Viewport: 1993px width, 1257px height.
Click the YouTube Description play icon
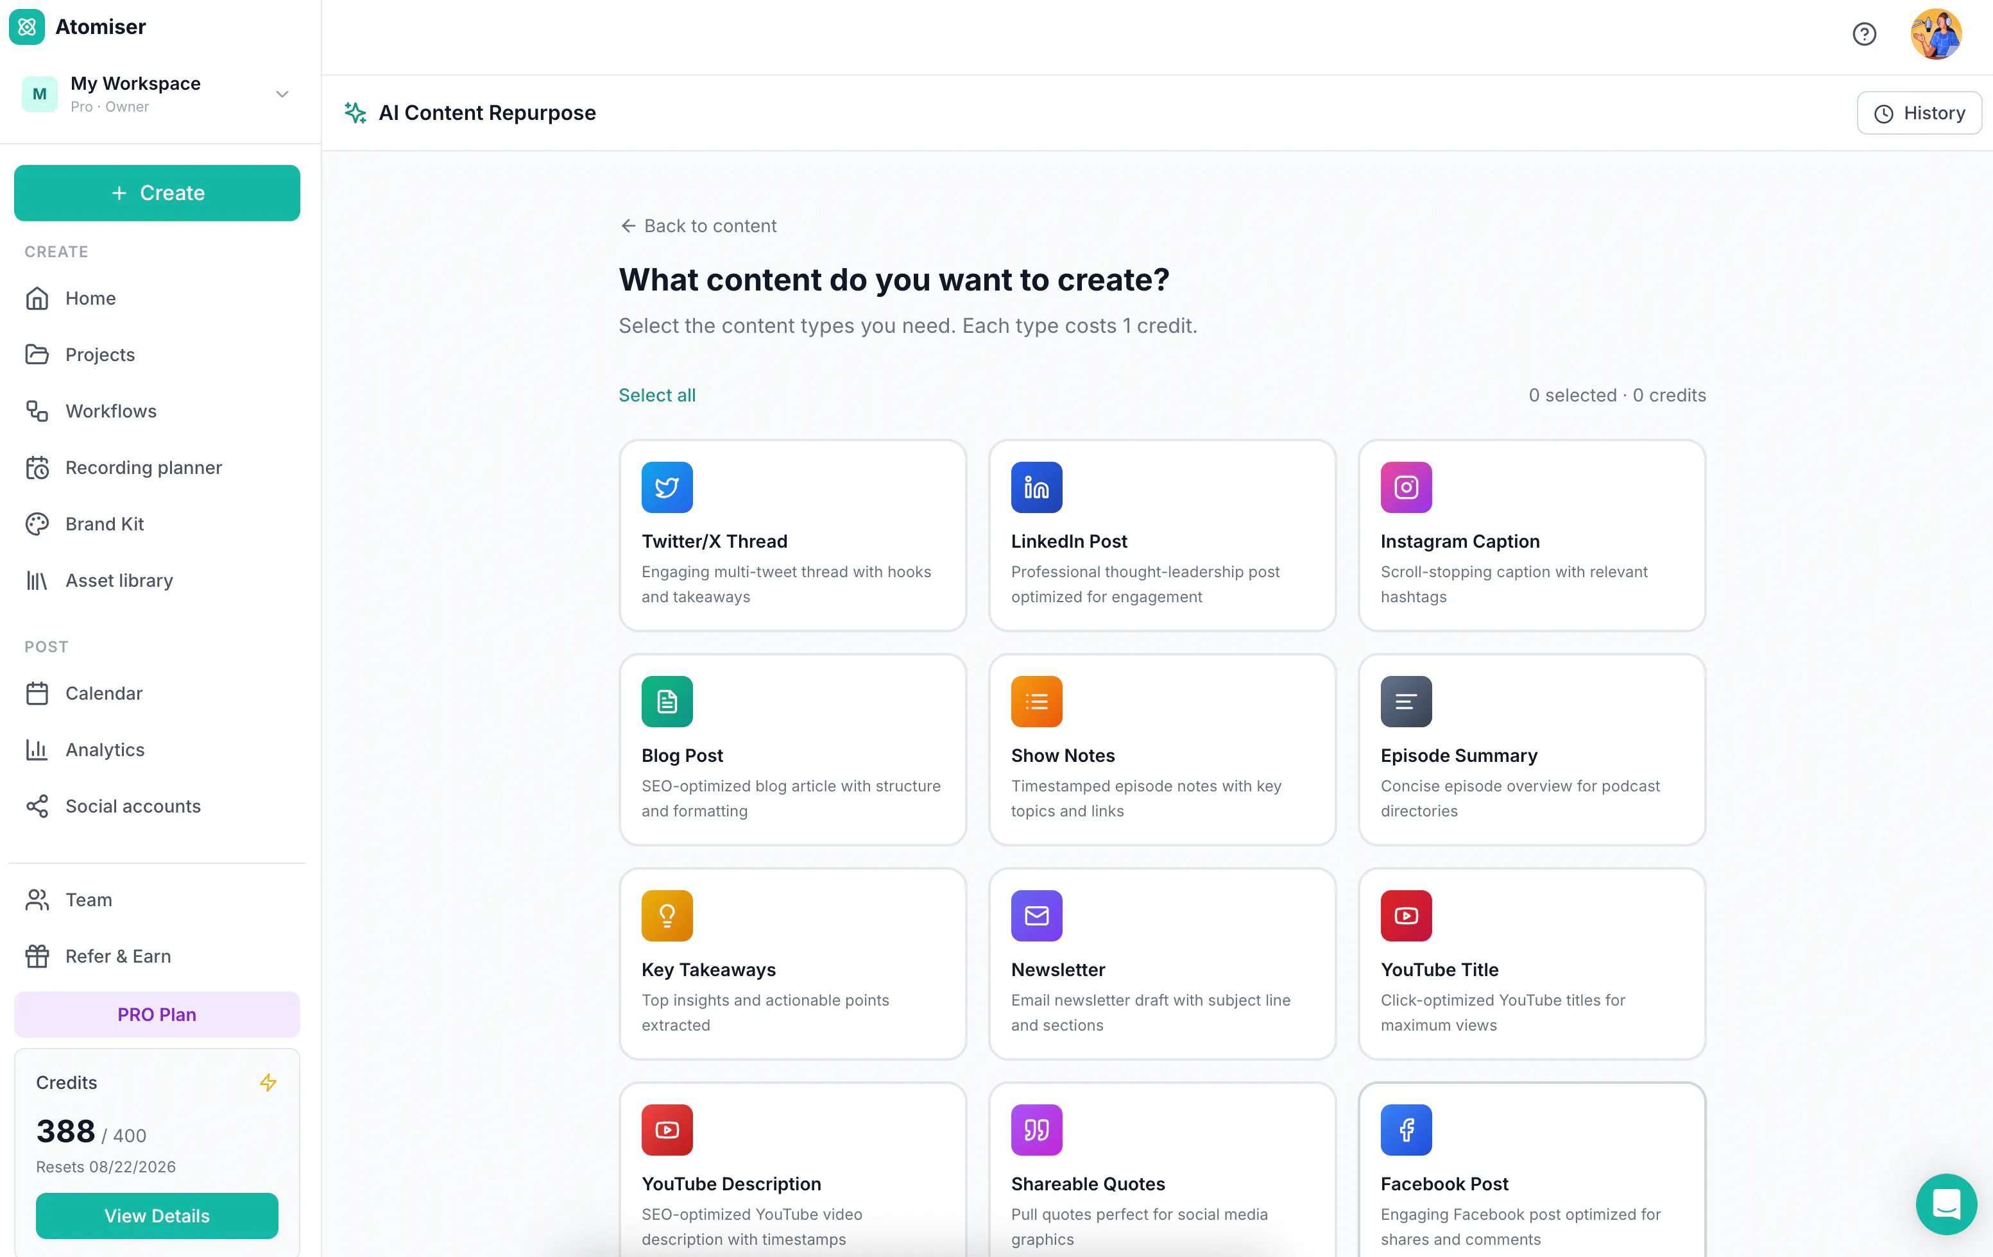click(x=667, y=1129)
